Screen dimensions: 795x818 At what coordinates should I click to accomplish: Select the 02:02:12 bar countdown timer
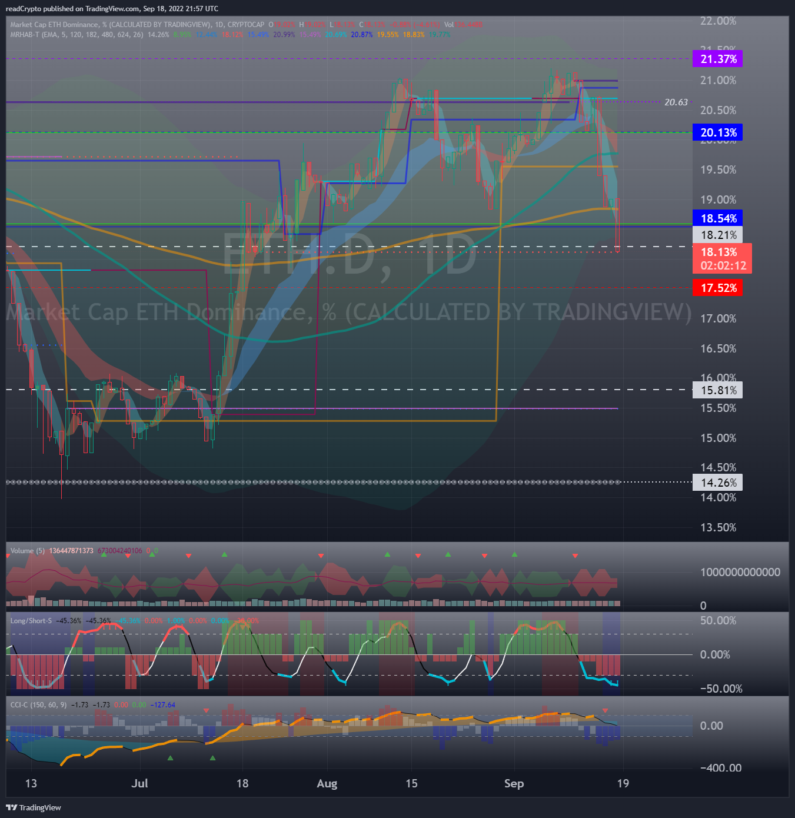(x=723, y=266)
